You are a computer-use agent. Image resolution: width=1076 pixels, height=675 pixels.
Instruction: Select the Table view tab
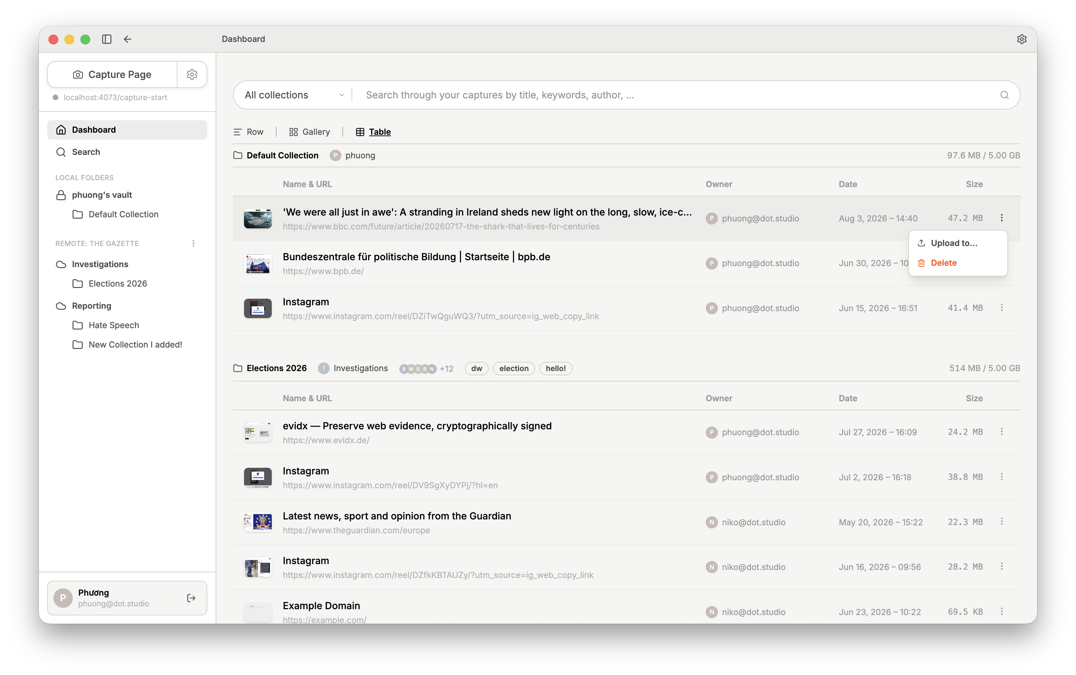[373, 132]
